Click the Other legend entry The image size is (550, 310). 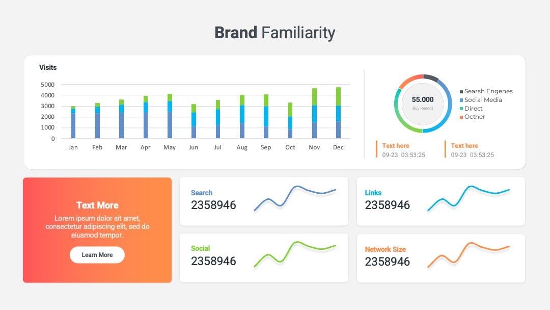tap(475, 117)
